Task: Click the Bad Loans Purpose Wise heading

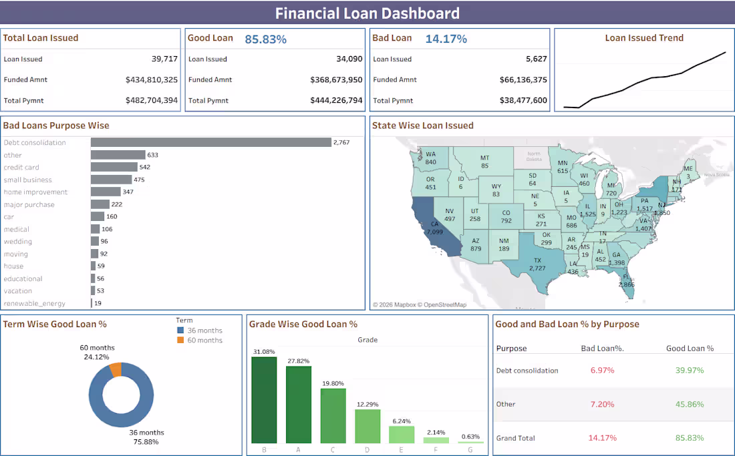Action: (56, 126)
